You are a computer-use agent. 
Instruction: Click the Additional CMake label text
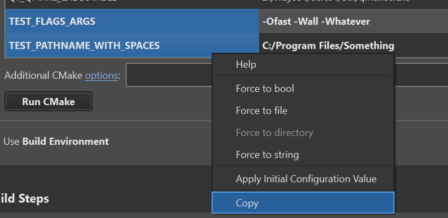[x=44, y=75]
